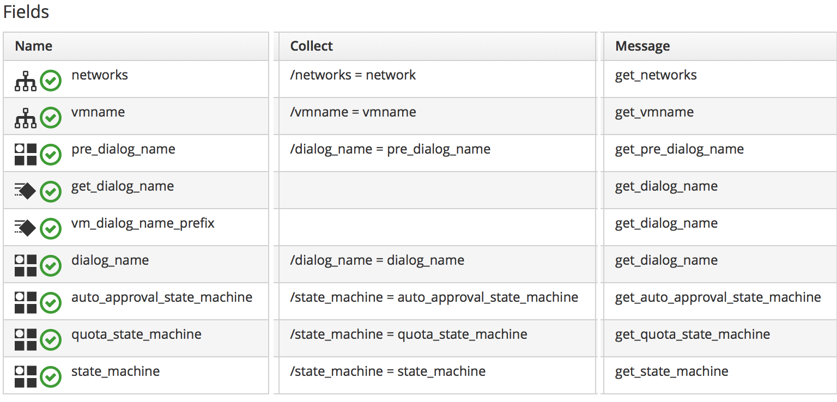Image resolution: width=837 pixels, height=402 pixels.
Task: Click the attribute icon beside auto_approval_state_machine
Action: click(x=26, y=303)
